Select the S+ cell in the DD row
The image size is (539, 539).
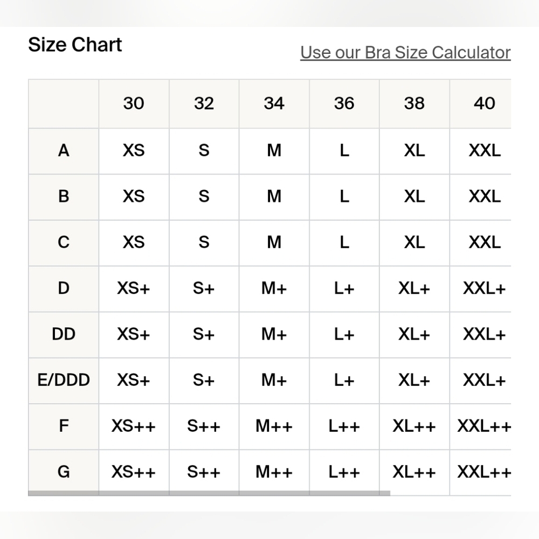coord(204,335)
